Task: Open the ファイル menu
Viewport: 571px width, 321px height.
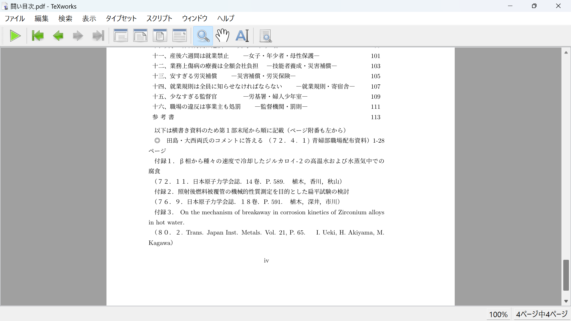Action: click(15, 18)
